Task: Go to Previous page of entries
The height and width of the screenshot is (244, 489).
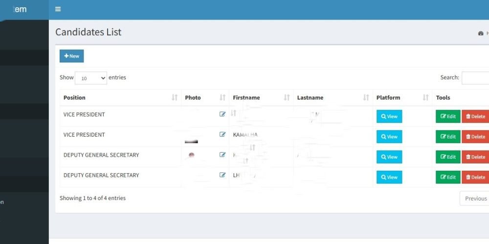Action: (475, 199)
